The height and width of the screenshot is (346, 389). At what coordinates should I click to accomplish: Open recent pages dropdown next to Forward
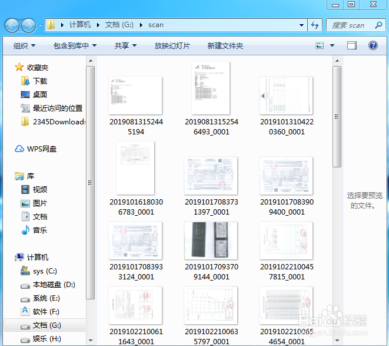point(40,25)
